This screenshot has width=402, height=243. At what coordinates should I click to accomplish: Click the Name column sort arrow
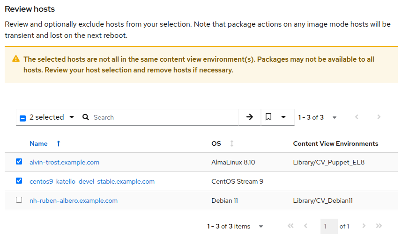59,143
